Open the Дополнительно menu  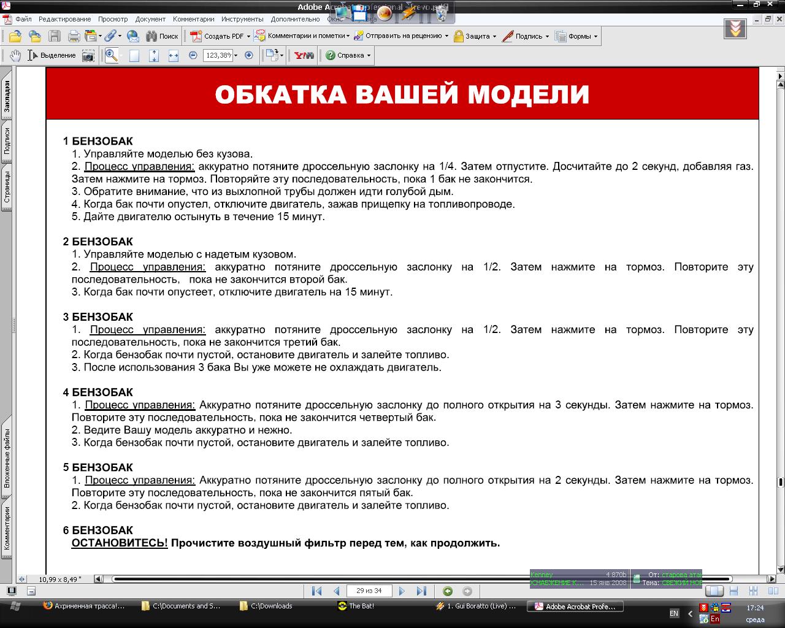tap(295, 19)
